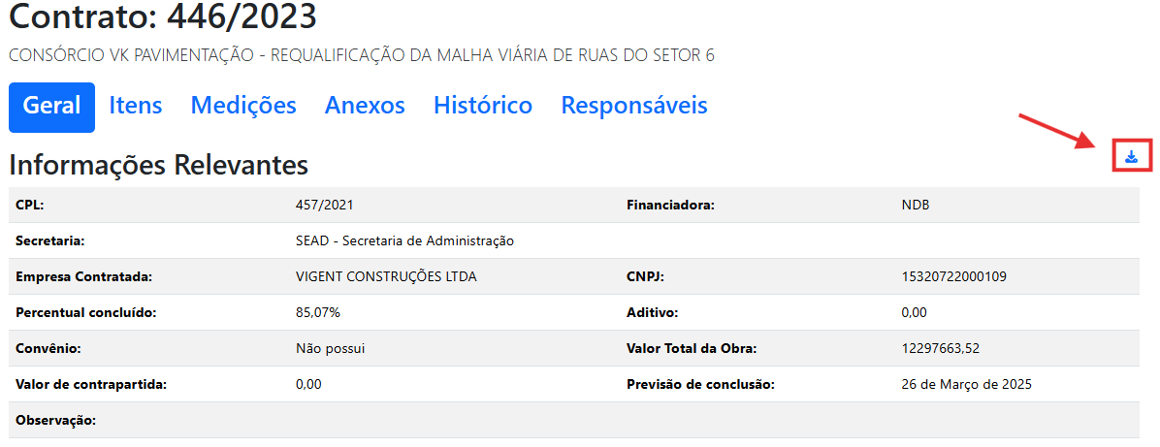
Task: Select the Geral tab
Action: coord(51,107)
